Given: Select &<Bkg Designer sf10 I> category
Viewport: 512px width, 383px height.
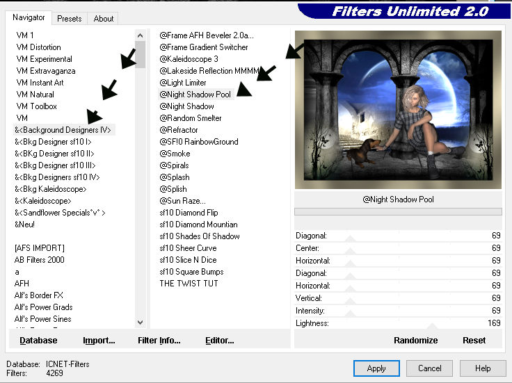Looking at the screenshot, I should pyautogui.click(x=53, y=142).
